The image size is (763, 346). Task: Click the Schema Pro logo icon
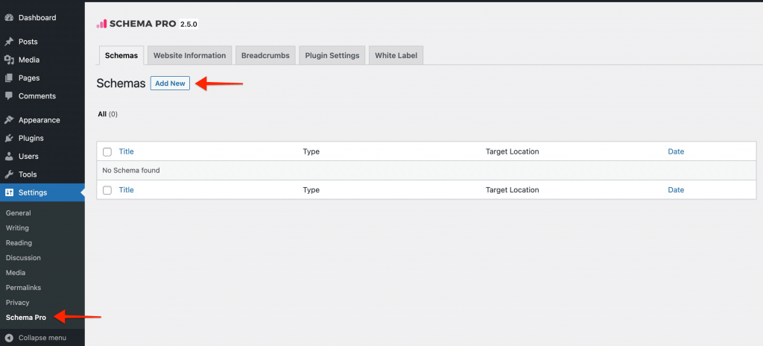(x=101, y=24)
